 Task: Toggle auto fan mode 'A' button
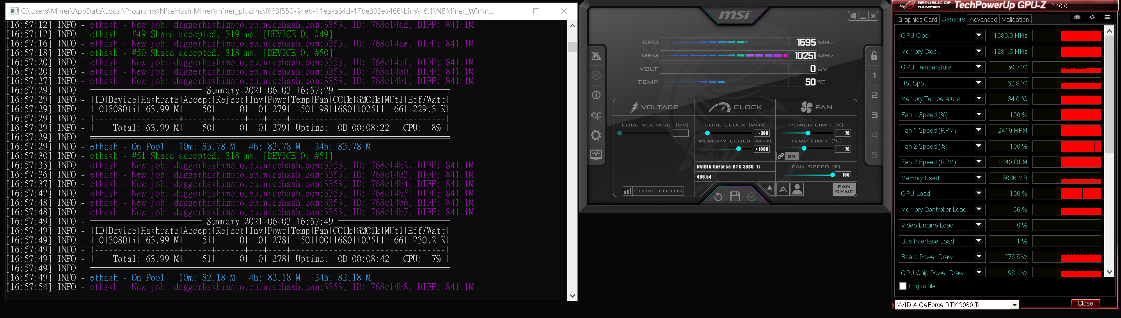[x=783, y=189]
